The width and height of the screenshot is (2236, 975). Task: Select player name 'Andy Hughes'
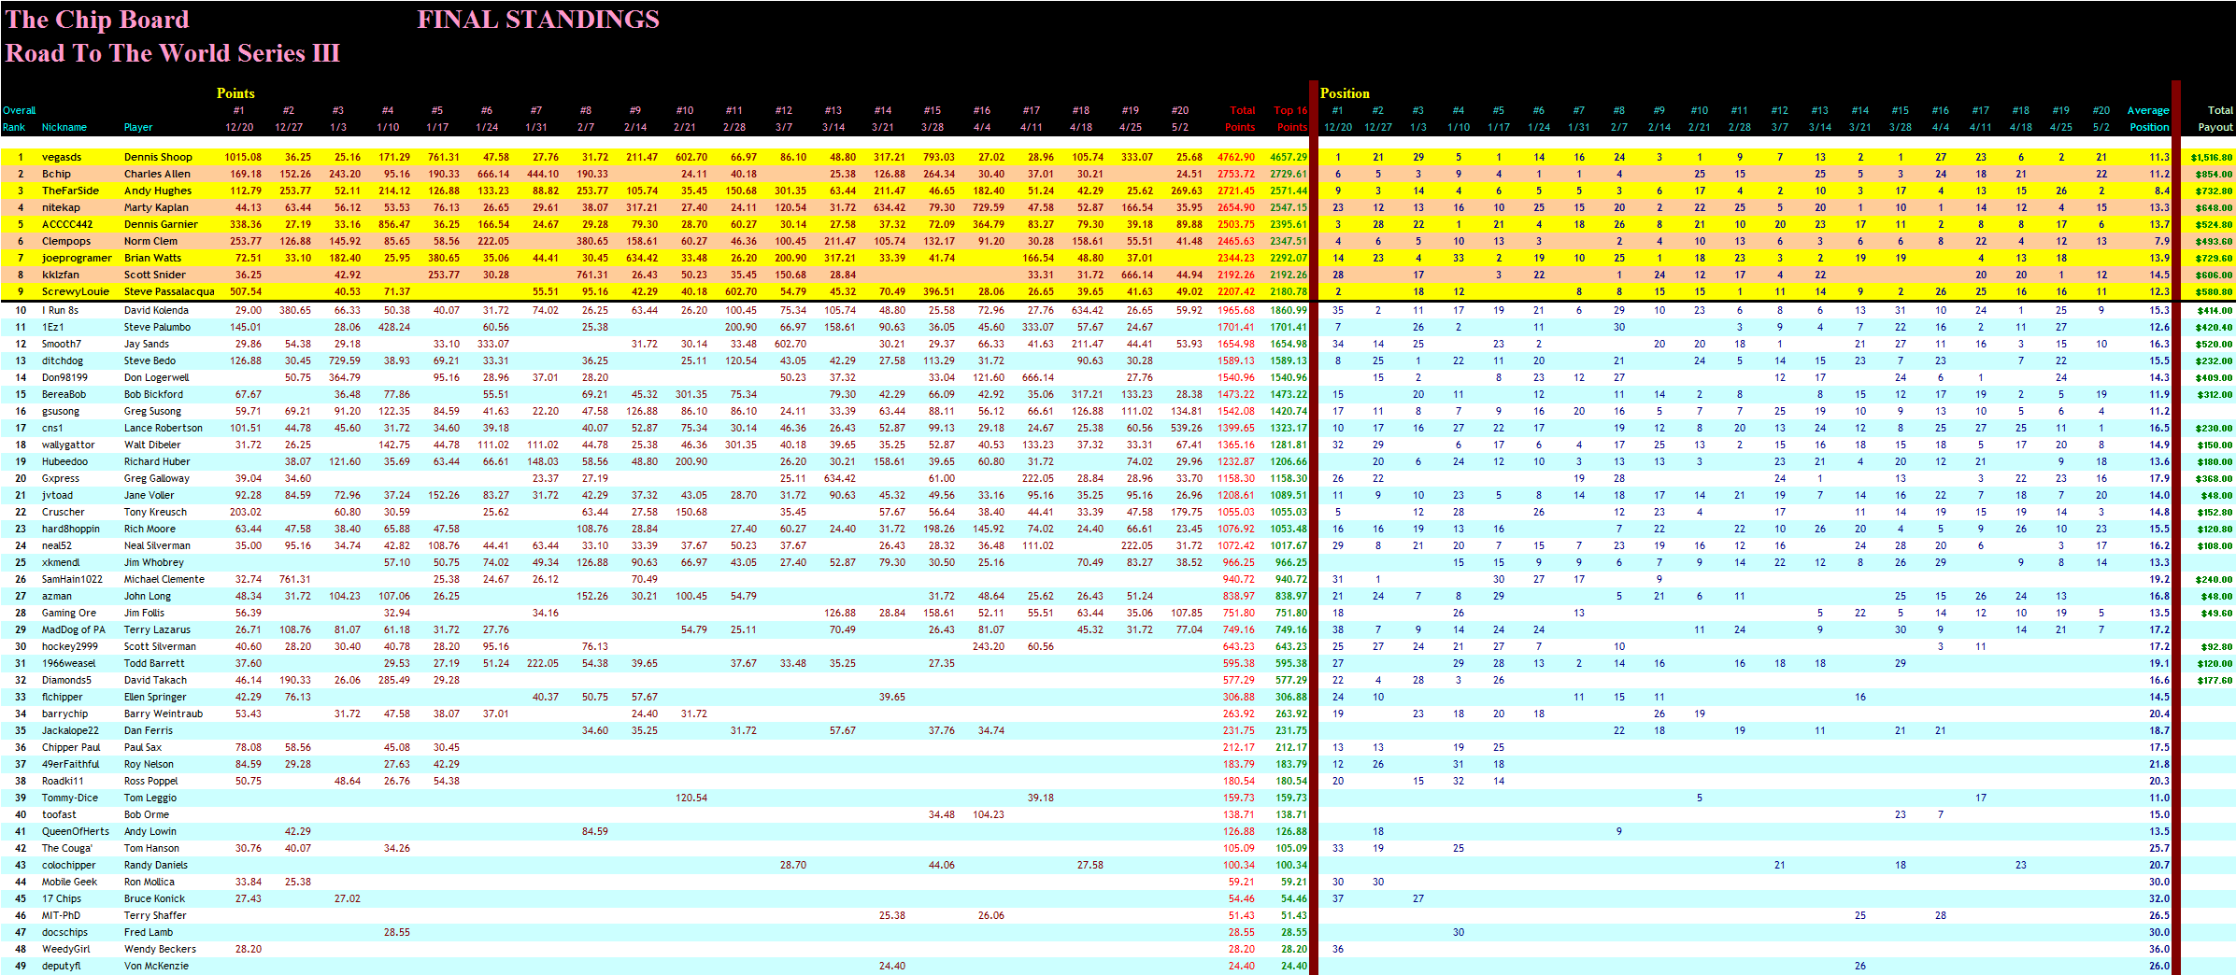coord(157,191)
